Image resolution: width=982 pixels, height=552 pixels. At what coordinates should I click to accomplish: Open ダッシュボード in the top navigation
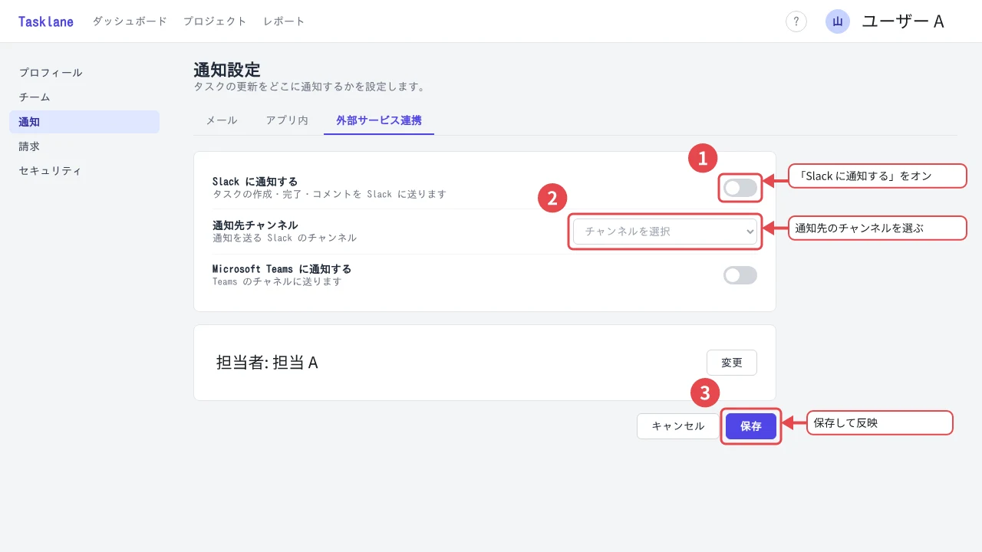click(x=130, y=21)
